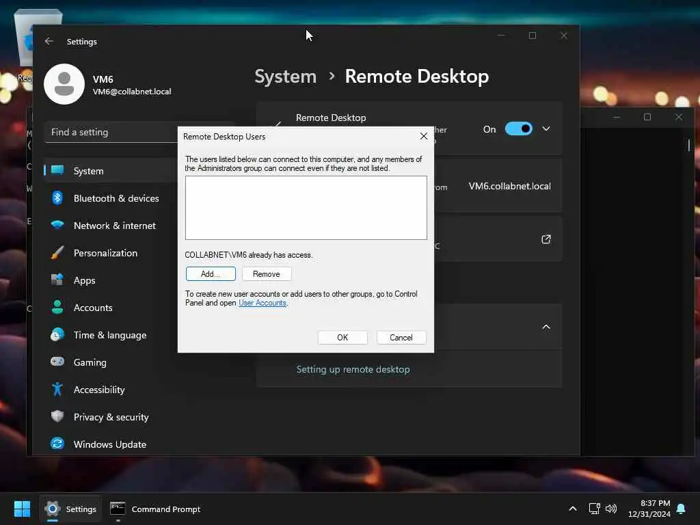Show hidden system tray icons

[573, 509]
